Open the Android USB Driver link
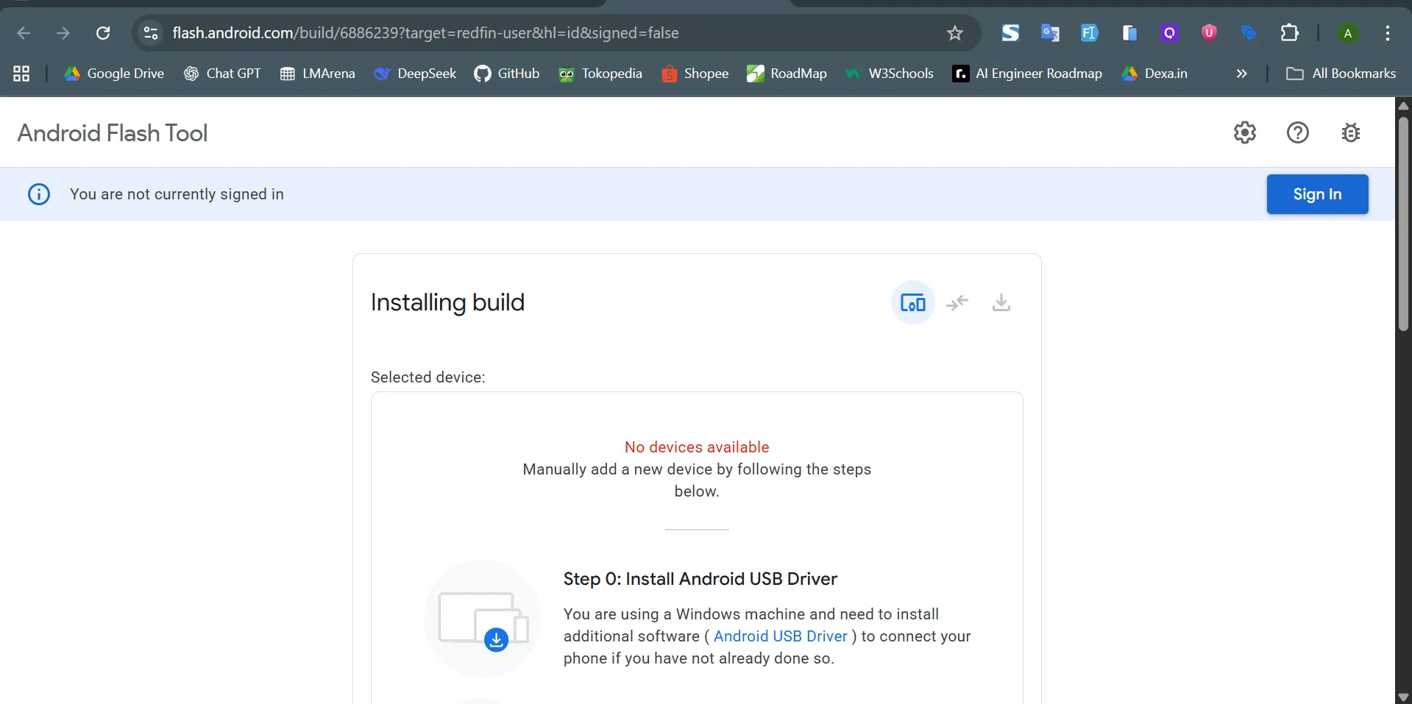 pos(780,636)
